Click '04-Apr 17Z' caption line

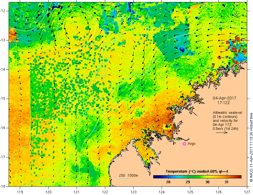pyautogui.click(x=222, y=125)
